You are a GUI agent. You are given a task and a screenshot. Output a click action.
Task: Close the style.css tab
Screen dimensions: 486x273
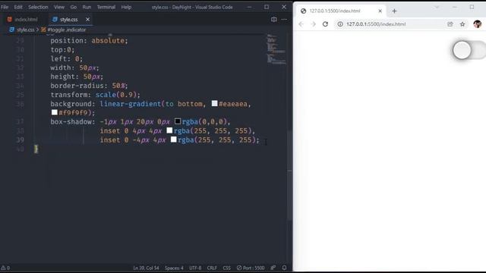pyautogui.click(x=88, y=19)
